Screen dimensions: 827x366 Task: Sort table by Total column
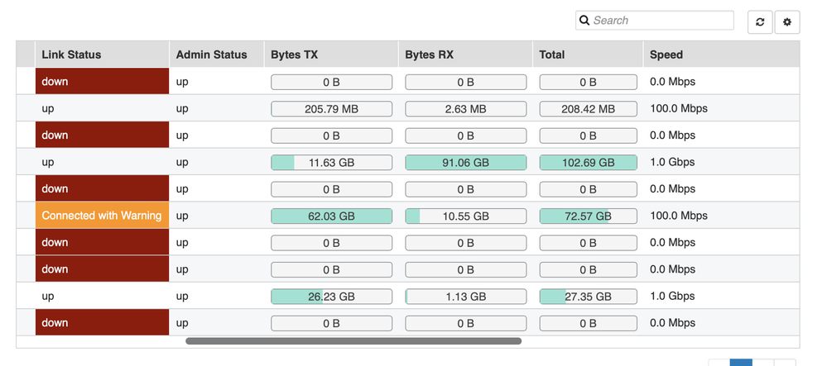tap(551, 55)
